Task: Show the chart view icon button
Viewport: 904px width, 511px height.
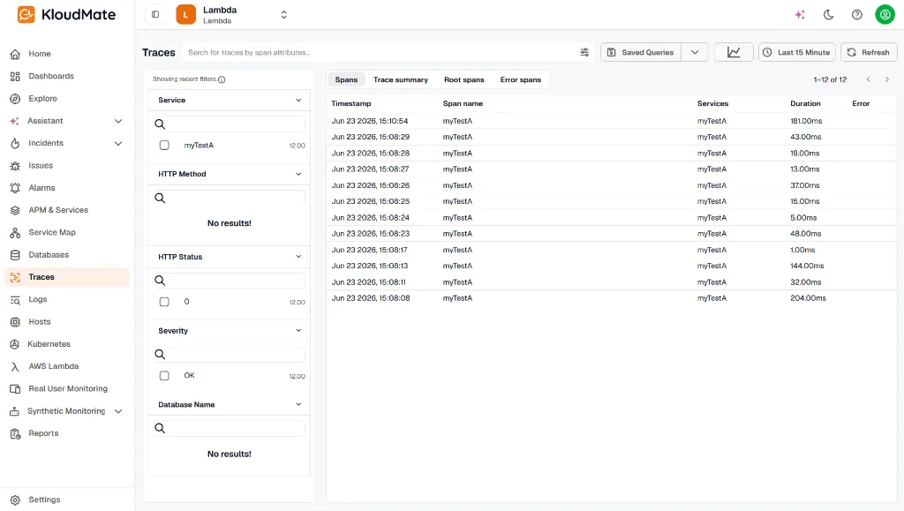Action: (734, 52)
